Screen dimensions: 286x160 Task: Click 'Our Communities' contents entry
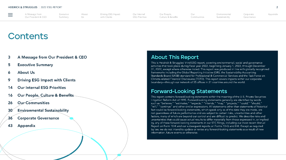pyautogui.click(x=34, y=103)
